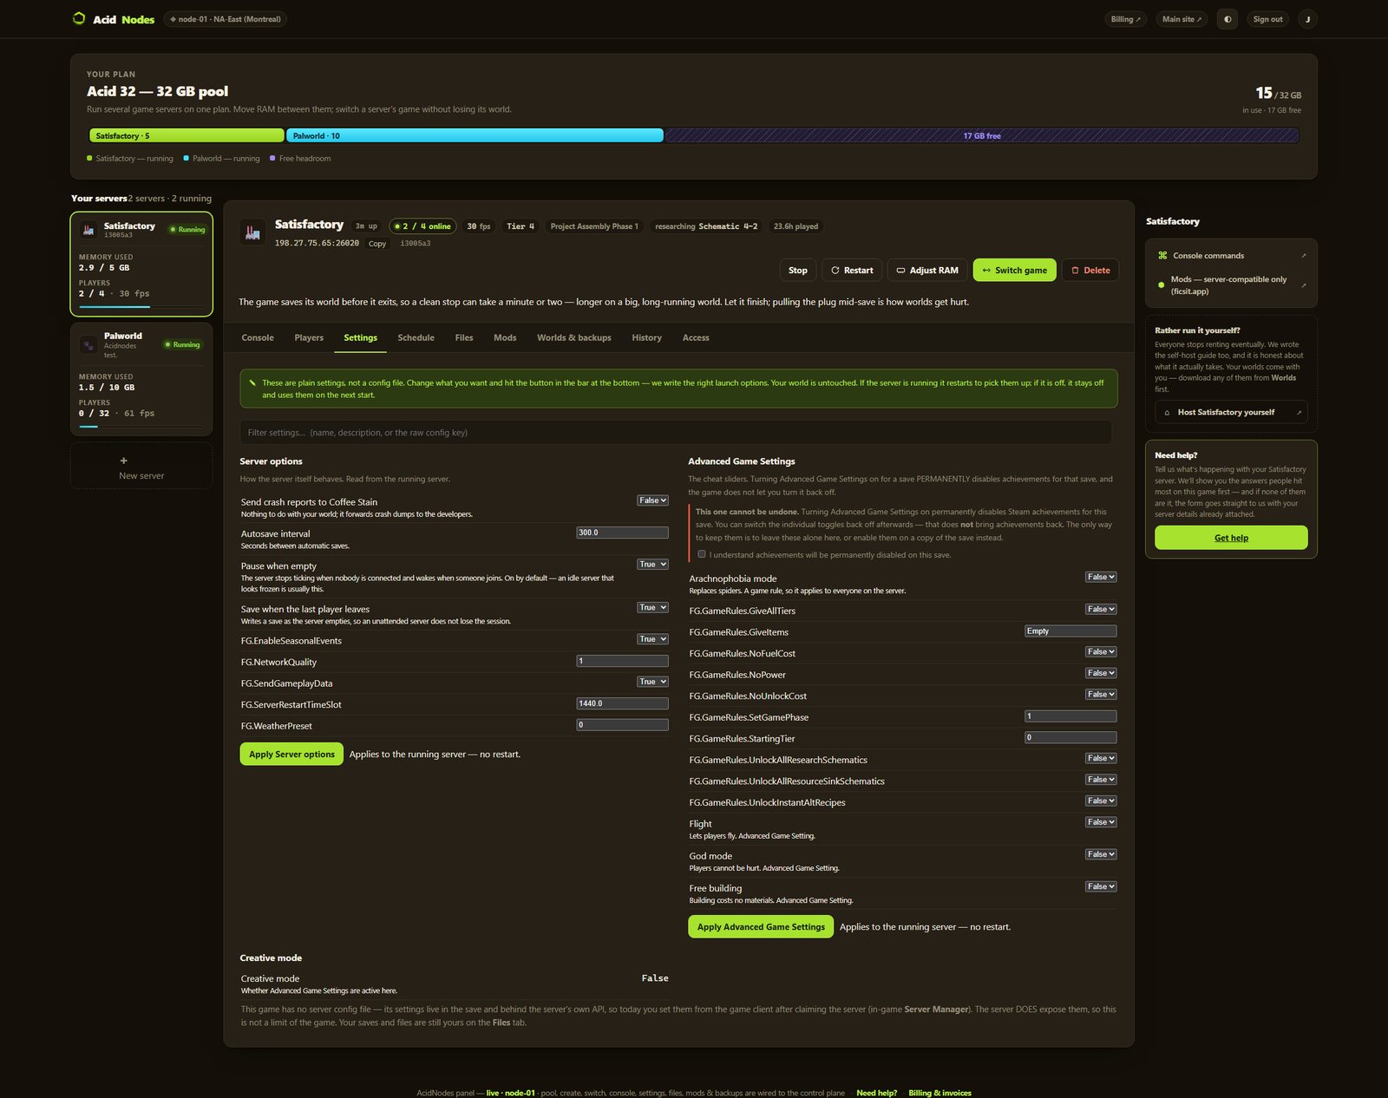Click the FG.ServerRestartTimeSlot input field
Screen dimensions: 1388x1098
(x=623, y=703)
